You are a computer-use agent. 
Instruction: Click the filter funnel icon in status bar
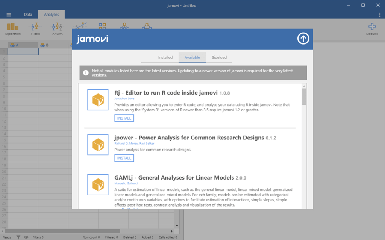(18, 237)
